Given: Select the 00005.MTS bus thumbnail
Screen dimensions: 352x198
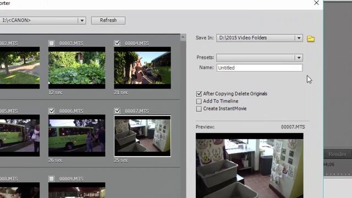Looking at the screenshot, I should (x=20, y=136).
